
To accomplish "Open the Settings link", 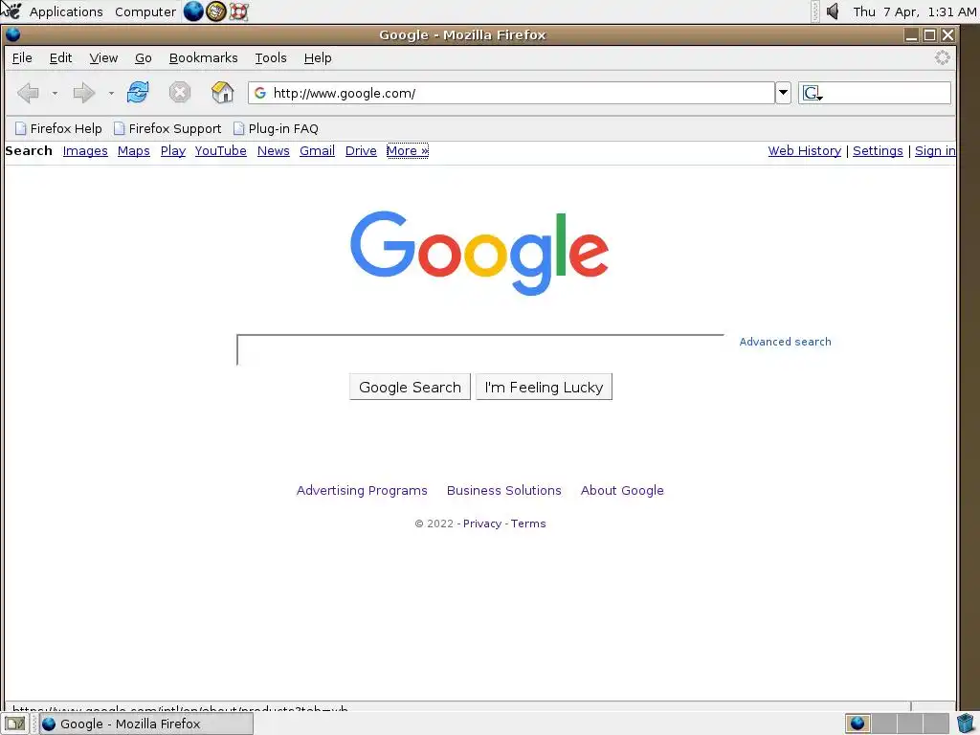I will coord(878,150).
